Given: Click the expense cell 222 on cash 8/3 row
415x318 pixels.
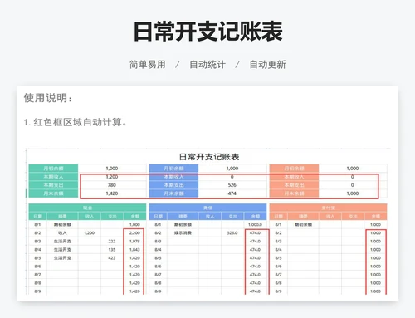Looking at the screenshot, I should pyautogui.click(x=112, y=241).
